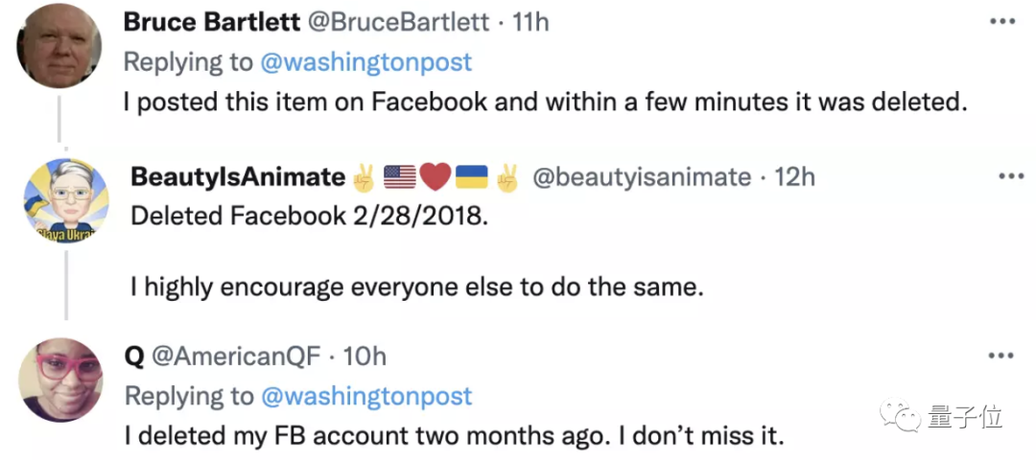Viewport: 1036px width, 462px height.
Task: Open more options menu on Q's tweet
Action: (1001, 356)
